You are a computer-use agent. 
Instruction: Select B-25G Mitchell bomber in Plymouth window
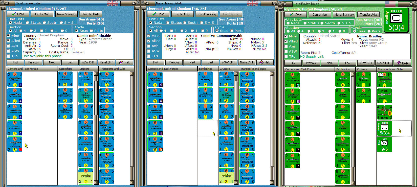coord(384,112)
